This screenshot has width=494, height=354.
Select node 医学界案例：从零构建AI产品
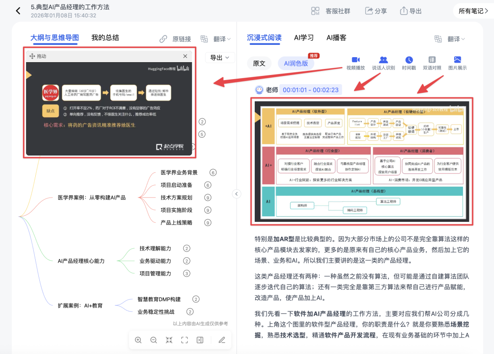point(91,198)
